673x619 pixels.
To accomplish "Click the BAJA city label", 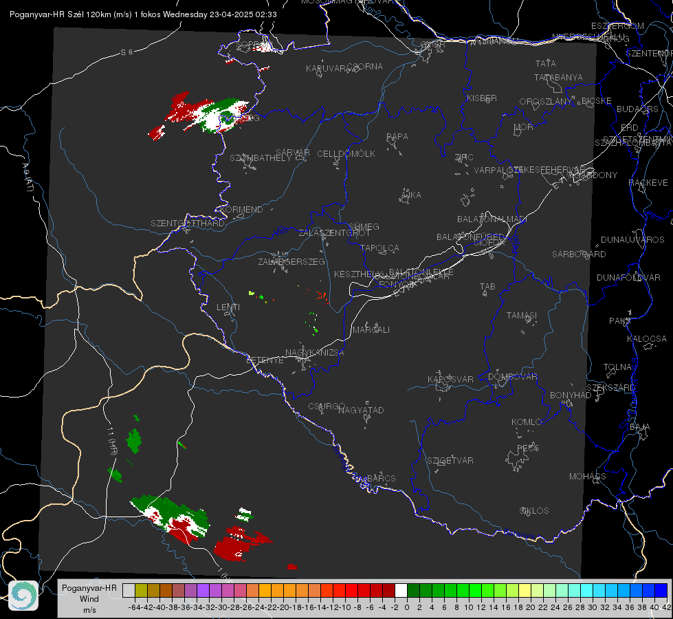I will [x=640, y=427].
